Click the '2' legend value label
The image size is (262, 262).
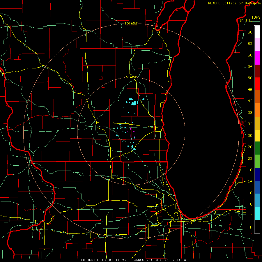click(x=251, y=216)
